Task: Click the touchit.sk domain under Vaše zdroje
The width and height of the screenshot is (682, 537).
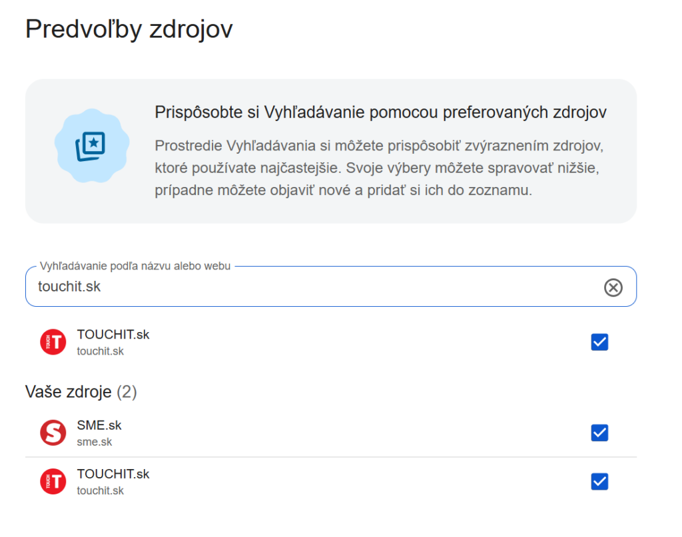Action: click(101, 490)
